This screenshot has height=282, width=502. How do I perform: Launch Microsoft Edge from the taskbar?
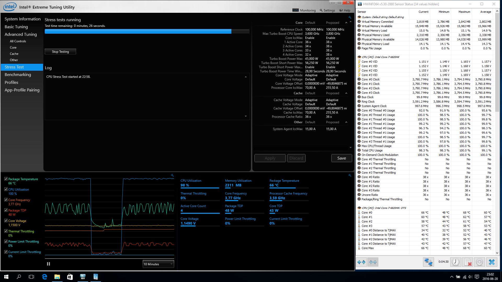pyautogui.click(x=44, y=277)
